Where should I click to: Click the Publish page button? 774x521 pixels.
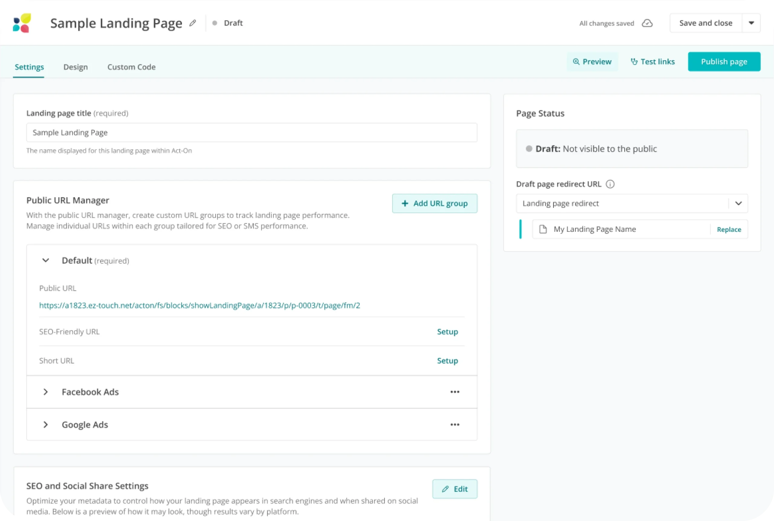click(724, 62)
